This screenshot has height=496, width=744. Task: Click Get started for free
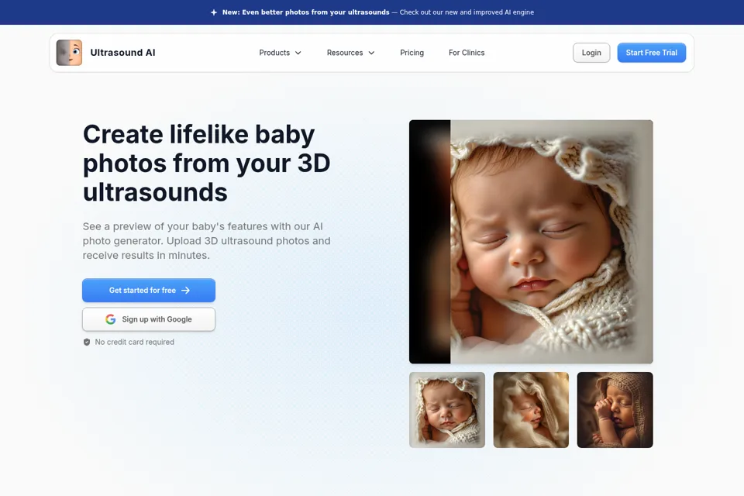(x=149, y=290)
